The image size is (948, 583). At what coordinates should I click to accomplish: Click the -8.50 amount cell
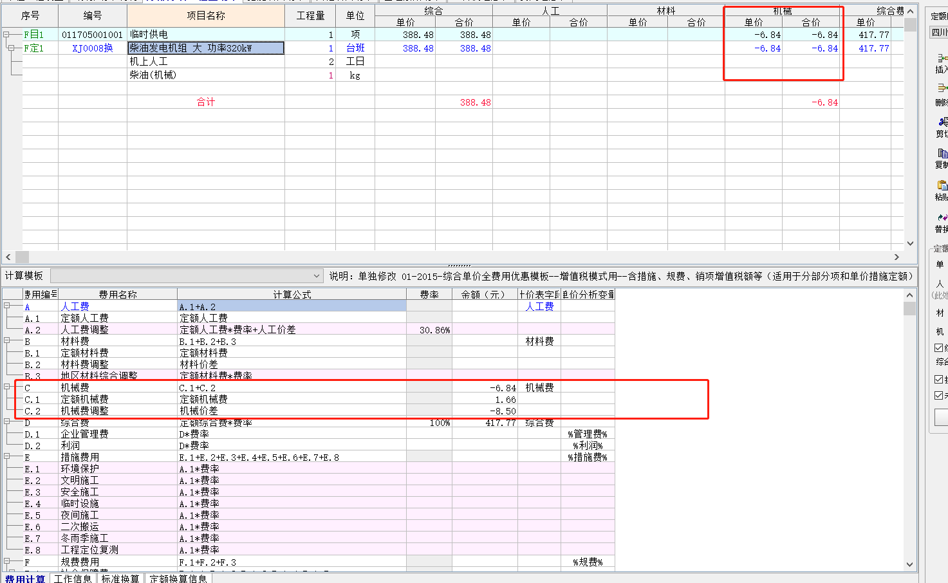(x=485, y=411)
